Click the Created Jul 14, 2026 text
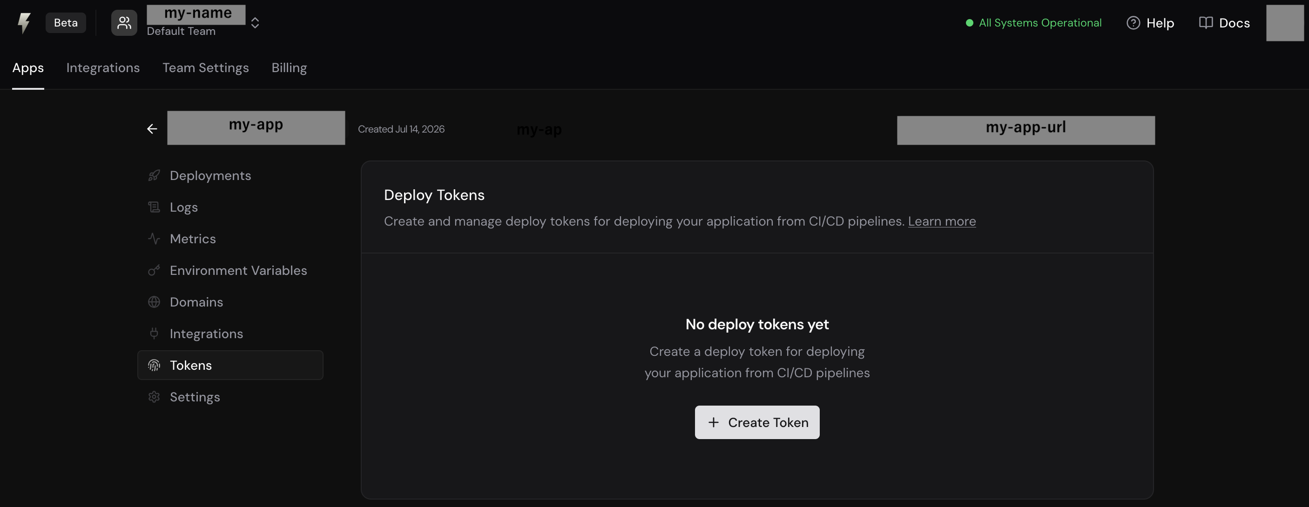The height and width of the screenshot is (507, 1309). coord(401,129)
